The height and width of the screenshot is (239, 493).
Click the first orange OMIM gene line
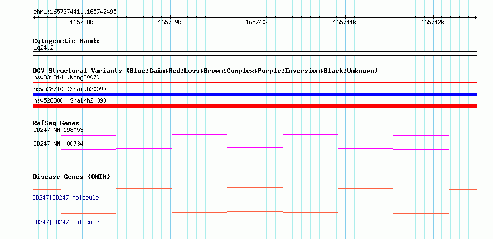click(x=255, y=188)
